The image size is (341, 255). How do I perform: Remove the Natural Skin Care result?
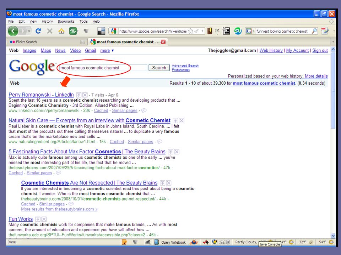(182, 120)
